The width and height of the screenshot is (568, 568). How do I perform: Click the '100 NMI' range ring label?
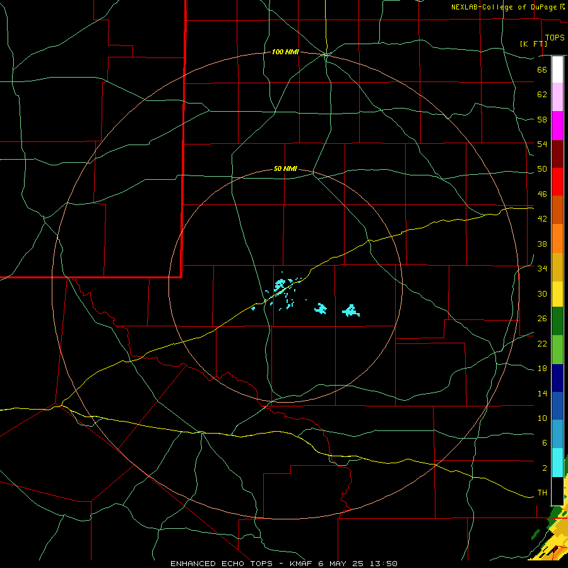285,52
